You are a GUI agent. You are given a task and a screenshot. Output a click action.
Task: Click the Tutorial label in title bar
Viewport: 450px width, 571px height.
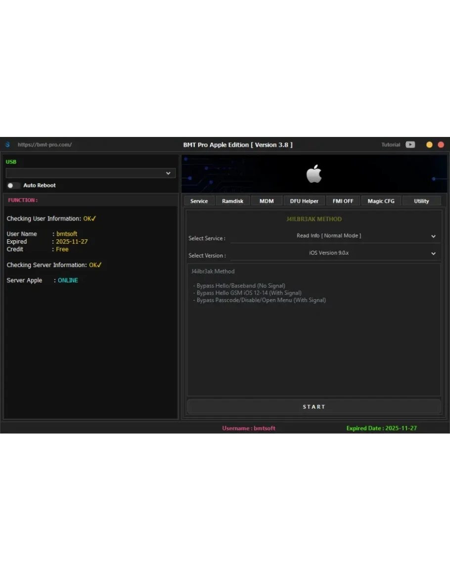click(391, 145)
